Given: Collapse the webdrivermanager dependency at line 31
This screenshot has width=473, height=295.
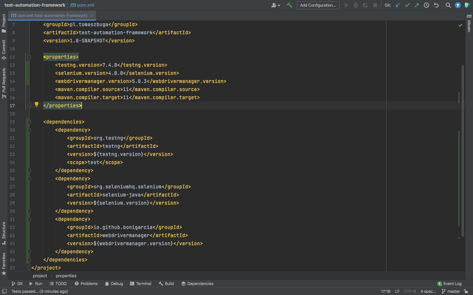Looking at the screenshot, I should 29,219.
